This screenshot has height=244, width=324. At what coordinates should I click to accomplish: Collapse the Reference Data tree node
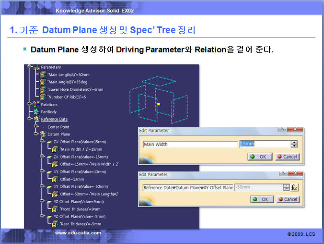click(x=30, y=119)
